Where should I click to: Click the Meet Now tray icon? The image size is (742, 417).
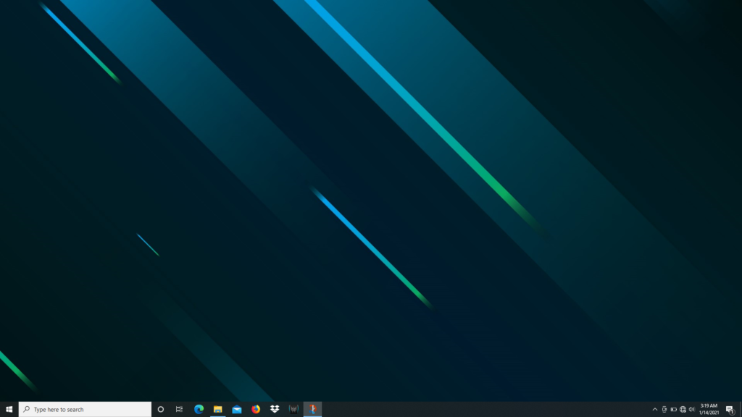pyautogui.click(x=664, y=410)
